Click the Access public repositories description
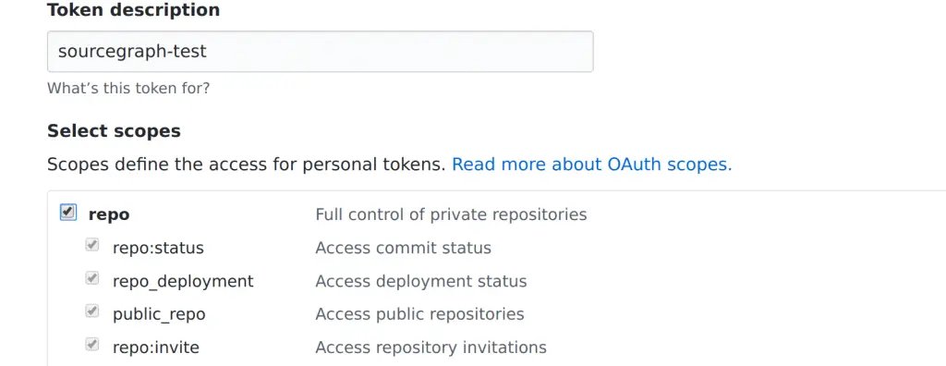The width and height of the screenshot is (946, 366). click(420, 314)
